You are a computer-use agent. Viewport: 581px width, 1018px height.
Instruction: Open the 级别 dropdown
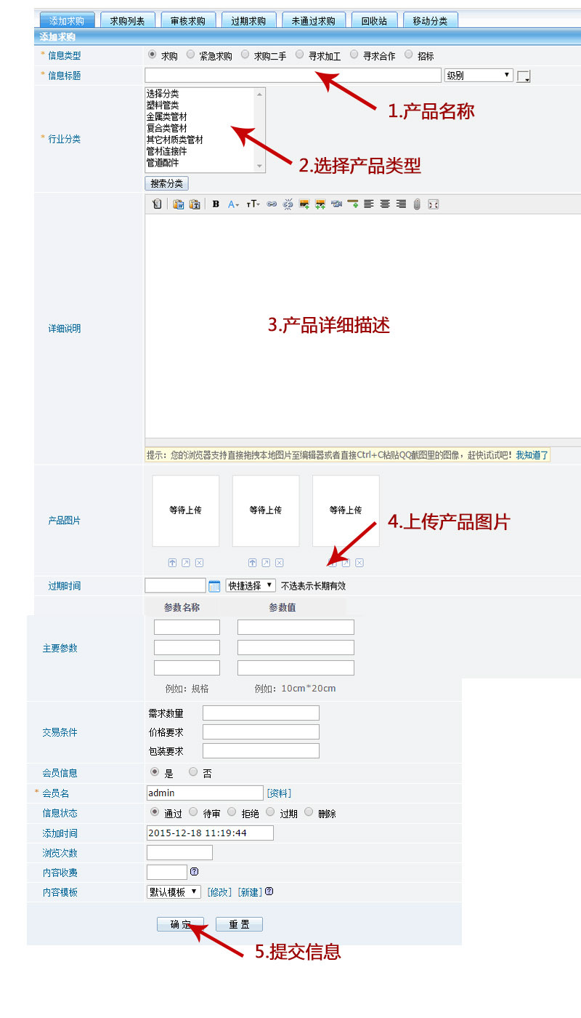click(x=478, y=75)
